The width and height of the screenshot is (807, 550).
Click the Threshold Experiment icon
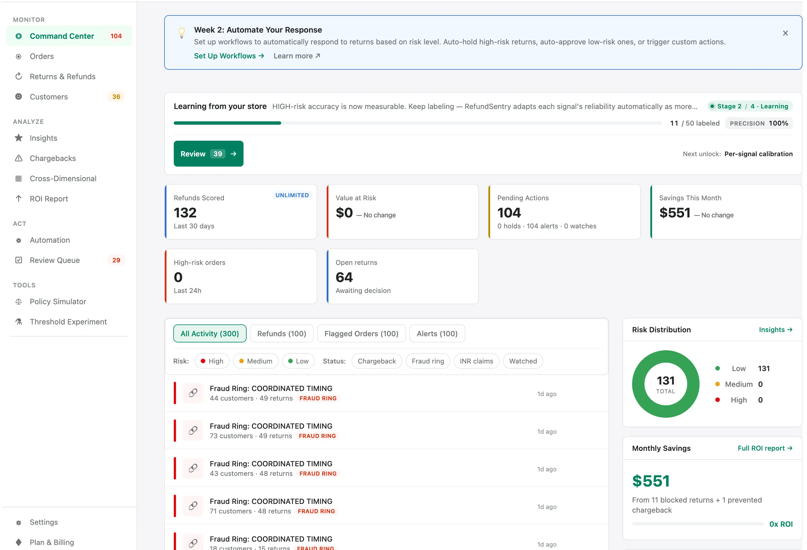(x=19, y=322)
